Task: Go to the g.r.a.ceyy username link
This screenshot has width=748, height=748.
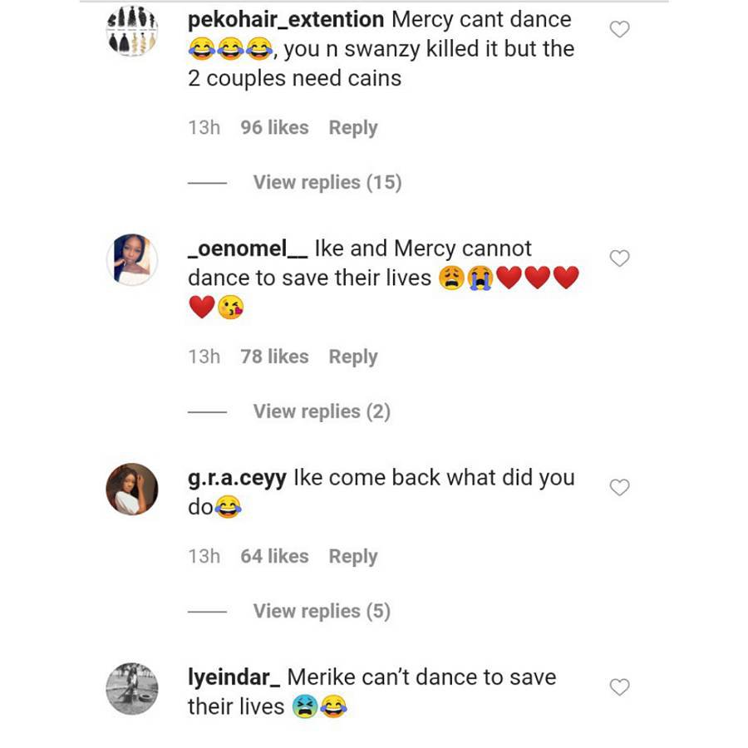Action: (238, 478)
